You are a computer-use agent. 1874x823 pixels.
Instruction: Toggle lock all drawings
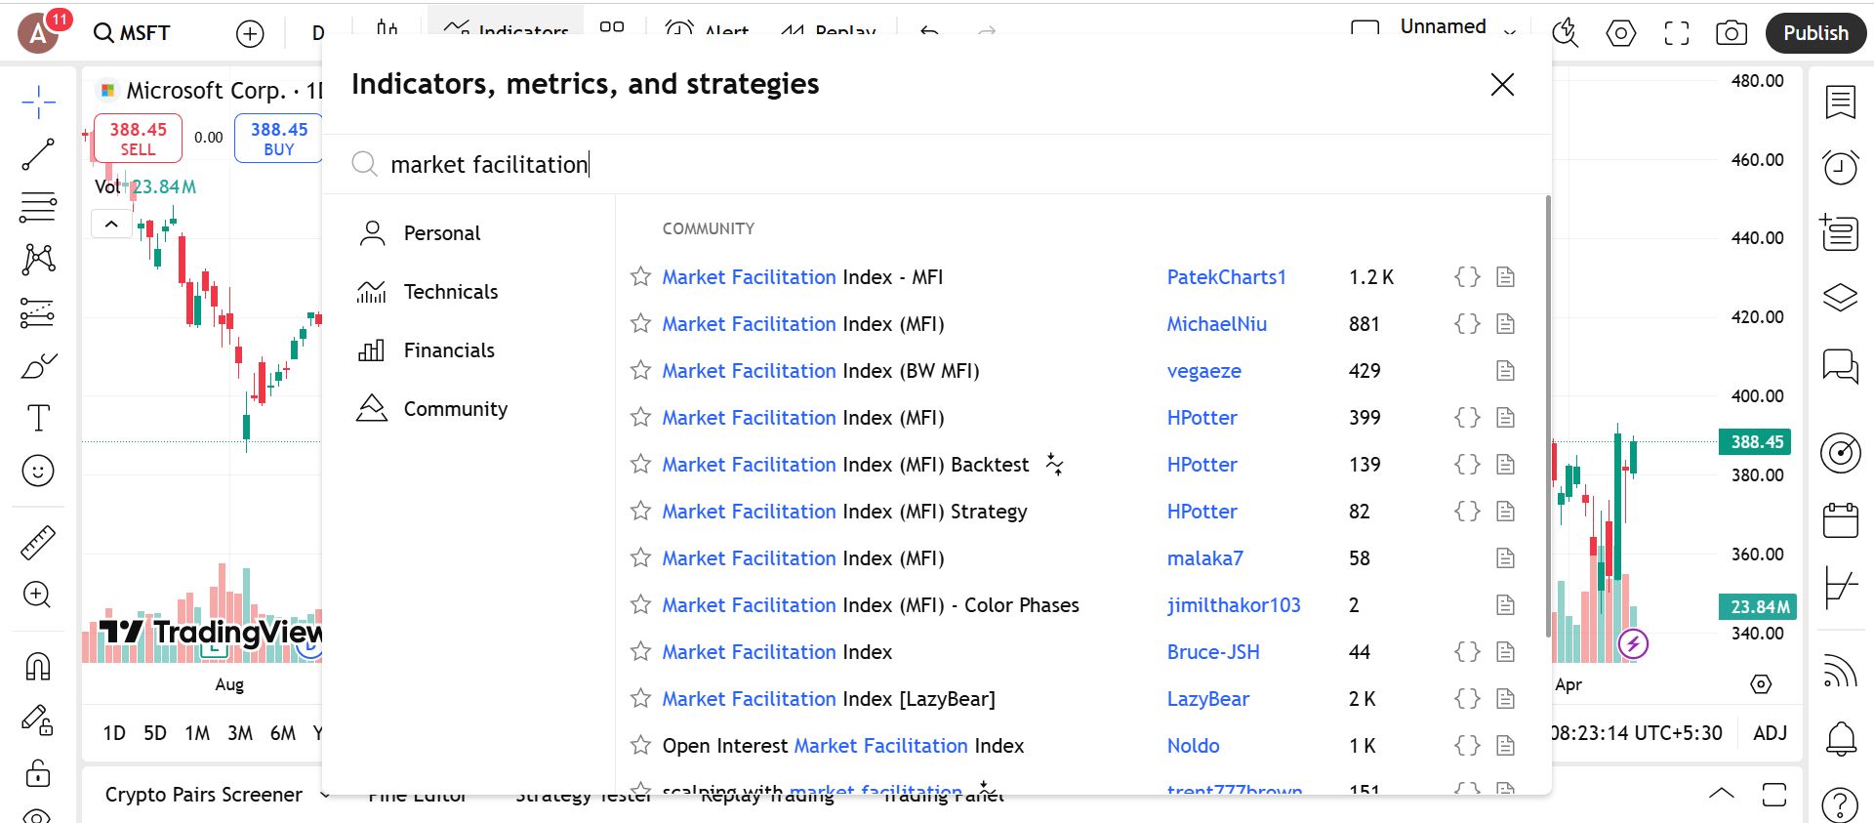(38, 773)
